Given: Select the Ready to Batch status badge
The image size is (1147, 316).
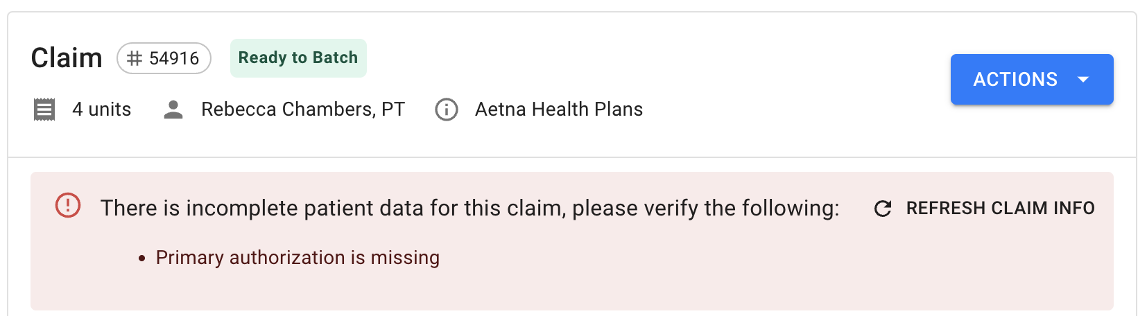Looking at the screenshot, I should (x=298, y=58).
